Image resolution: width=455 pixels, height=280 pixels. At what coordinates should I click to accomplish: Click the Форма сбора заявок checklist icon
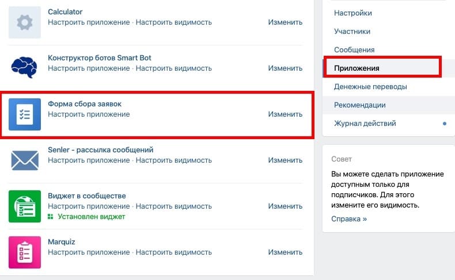[25, 114]
